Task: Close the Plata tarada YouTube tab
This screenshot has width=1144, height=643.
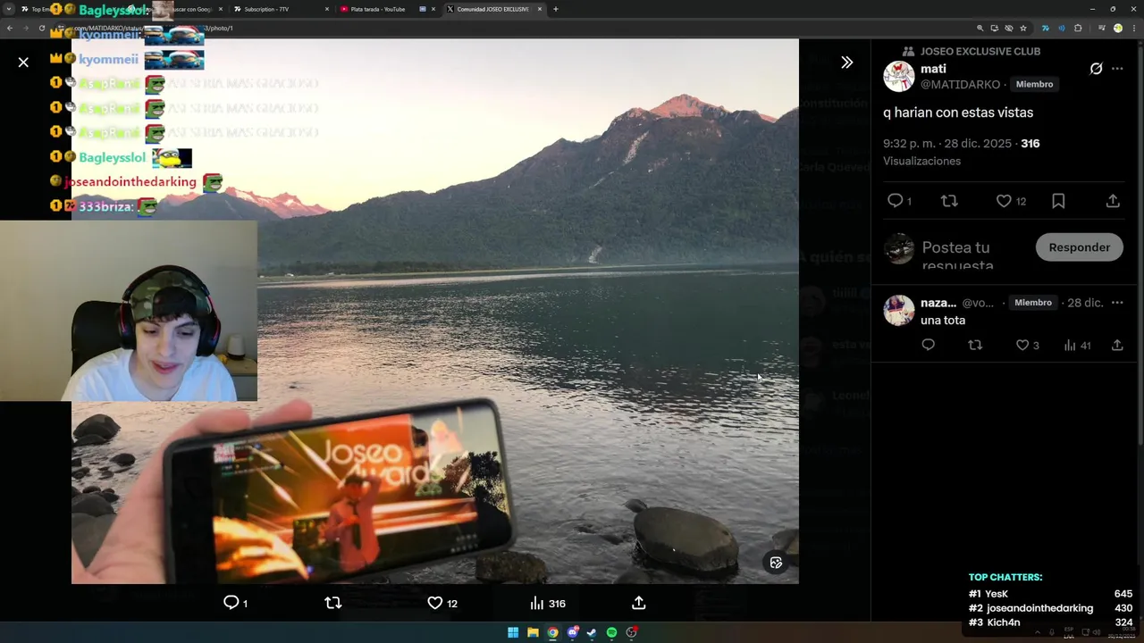Action: click(433, 9)
